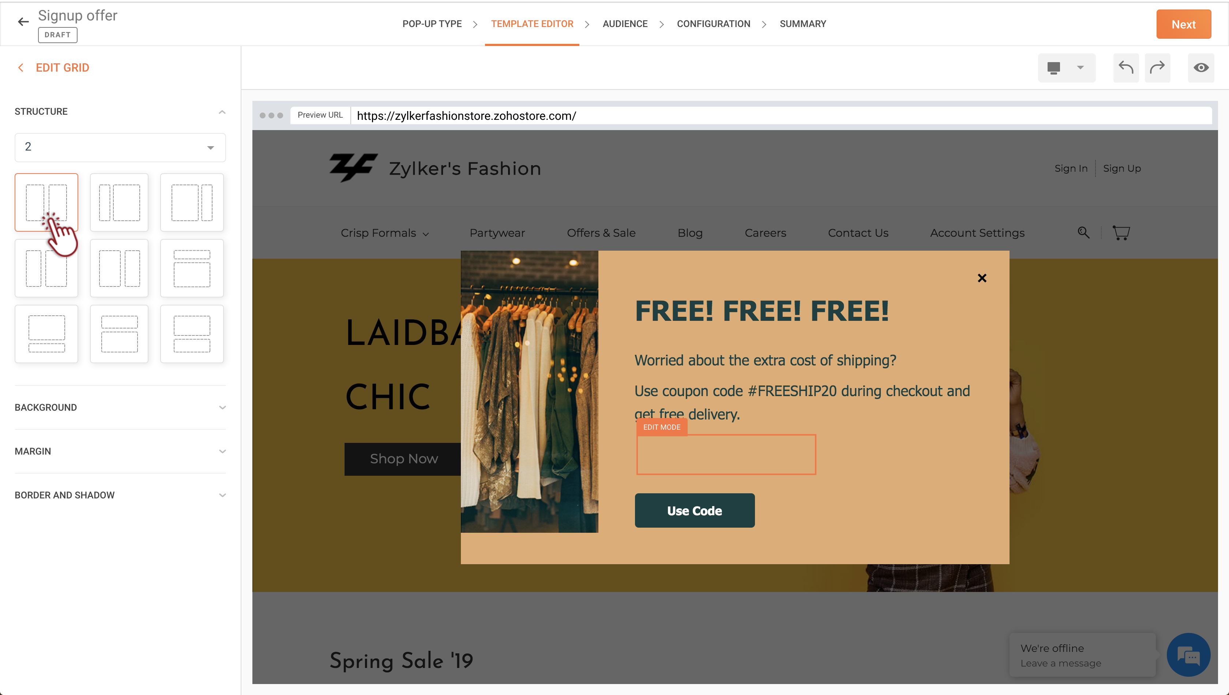Image resolution: width=1229 pixels, height=695 pixels.
Task: Collapse the STRUCTURE section
Action: (120, 111)
